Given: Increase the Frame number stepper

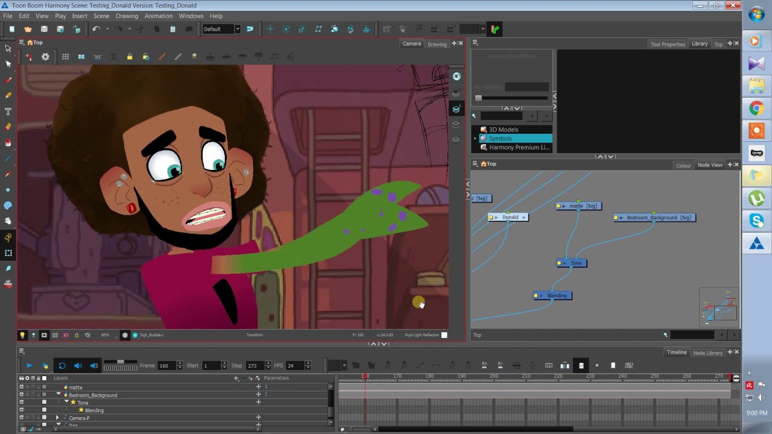Looking at the screenshot, I should pos(180,363).
